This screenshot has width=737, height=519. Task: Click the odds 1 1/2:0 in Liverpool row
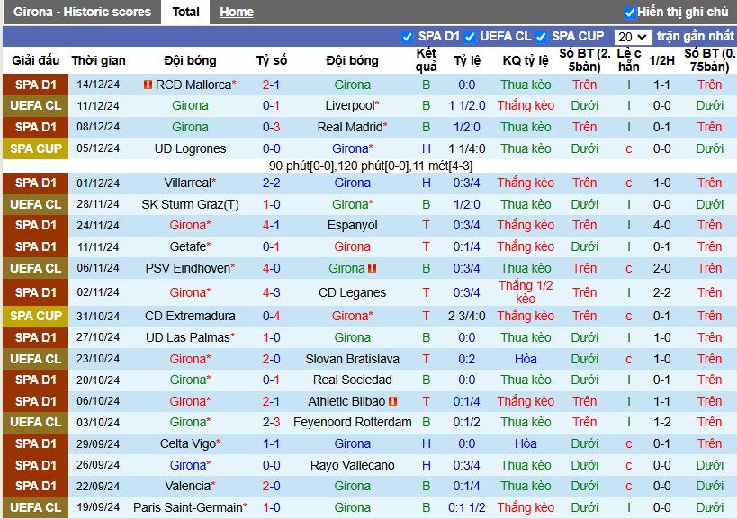pos(467,105)
